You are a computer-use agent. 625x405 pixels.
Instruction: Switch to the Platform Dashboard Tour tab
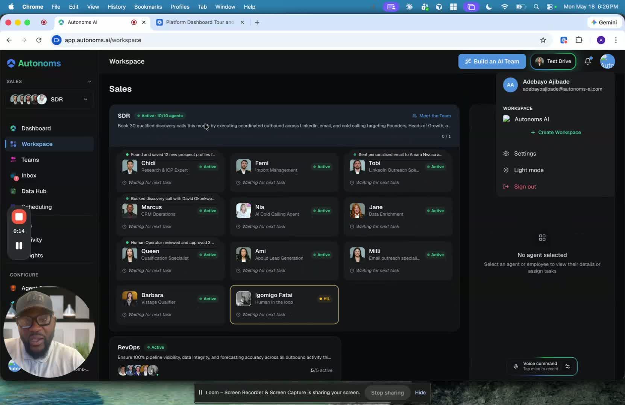click(x=200, y=22)
